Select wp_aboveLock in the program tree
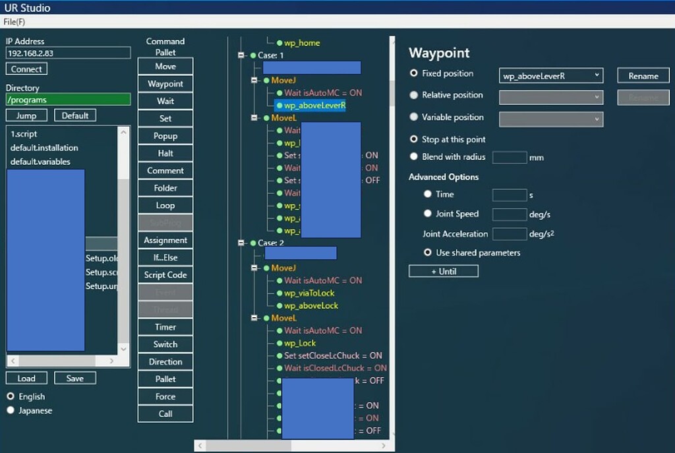 click(x=311, y=305)
